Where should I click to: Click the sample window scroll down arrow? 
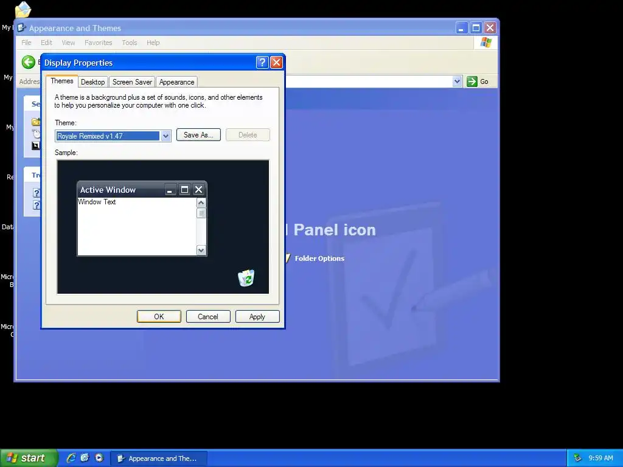coord(201,250)
